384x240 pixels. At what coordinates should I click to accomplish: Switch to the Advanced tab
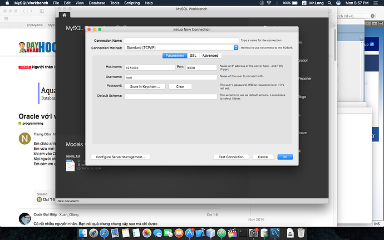[210, 56]
